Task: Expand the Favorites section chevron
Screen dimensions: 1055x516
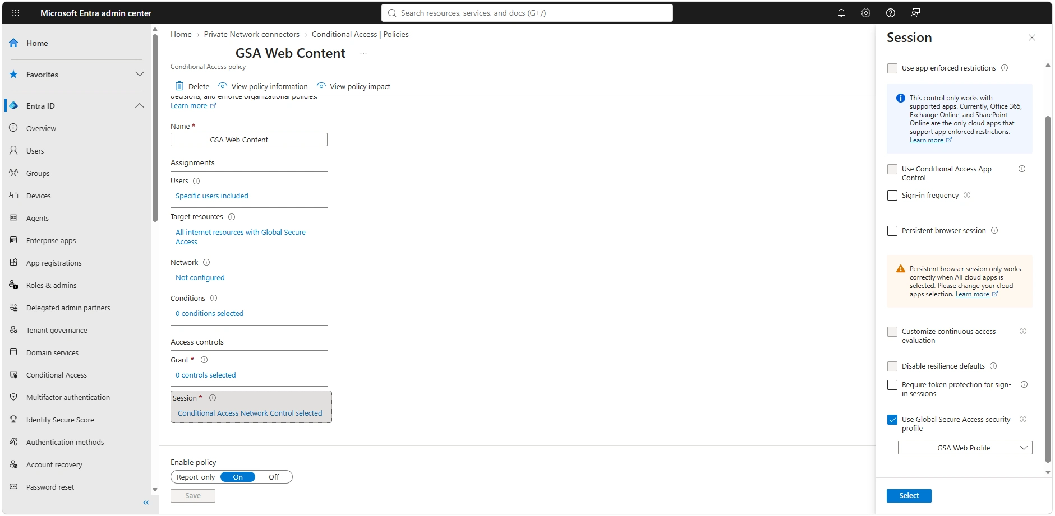Action: click(x=140, y=74)
